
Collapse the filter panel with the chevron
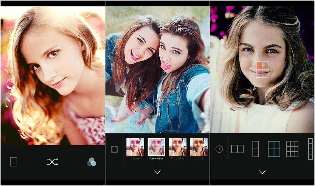click(157, 172)
